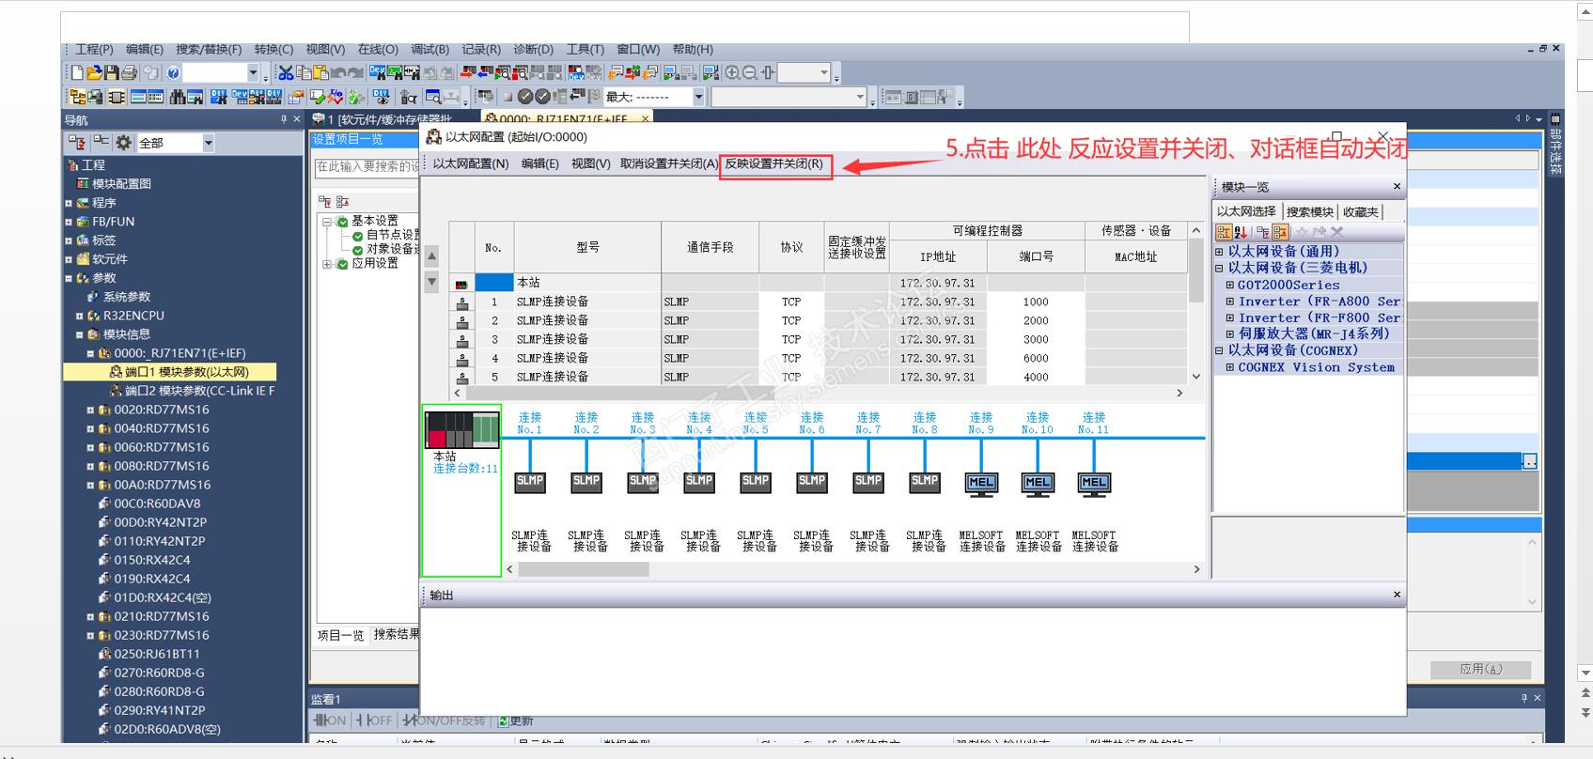The width and height of the screenshot is (1593, 759).
Task: Collapse the 基本设置 settings node
Action: (x=327, y=222)
